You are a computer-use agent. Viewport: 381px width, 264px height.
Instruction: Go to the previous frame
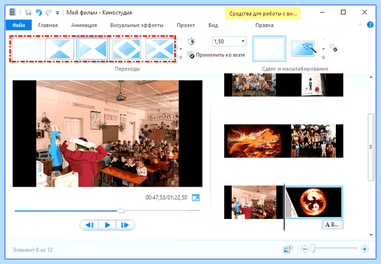click(x=90, y=225)
